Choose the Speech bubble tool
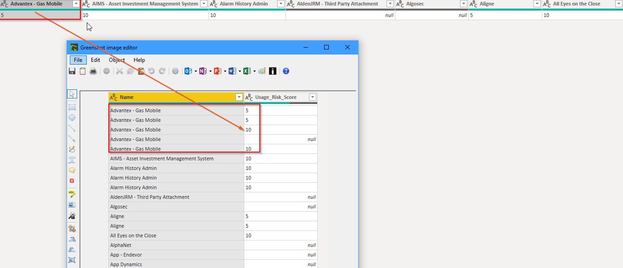623x268 pixels. (72, 170)
